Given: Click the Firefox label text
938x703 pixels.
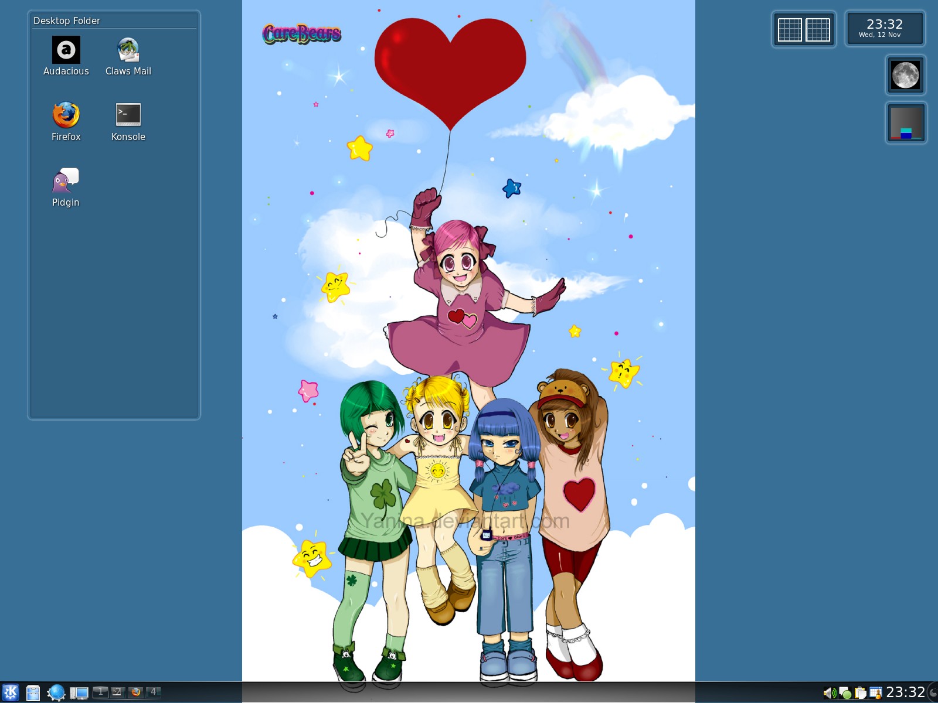Looking at the screenshot, I should coord(66,136).
